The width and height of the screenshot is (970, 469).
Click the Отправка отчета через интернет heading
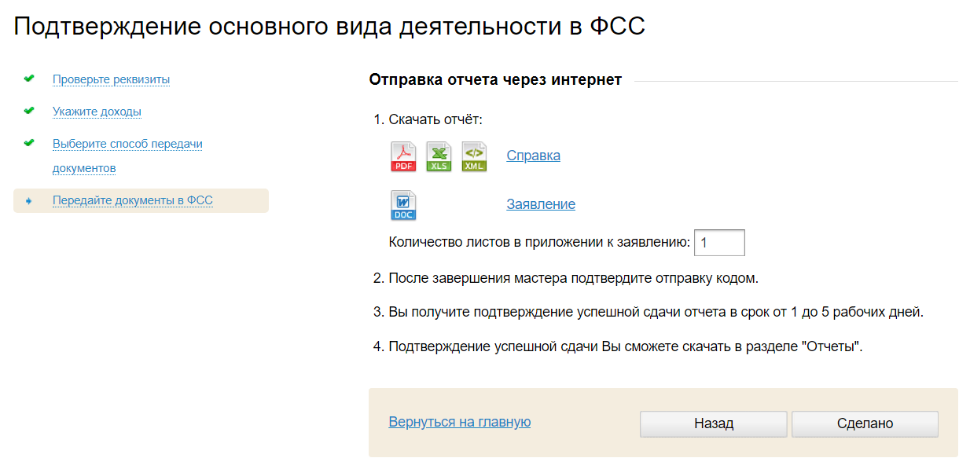point(495,80)
